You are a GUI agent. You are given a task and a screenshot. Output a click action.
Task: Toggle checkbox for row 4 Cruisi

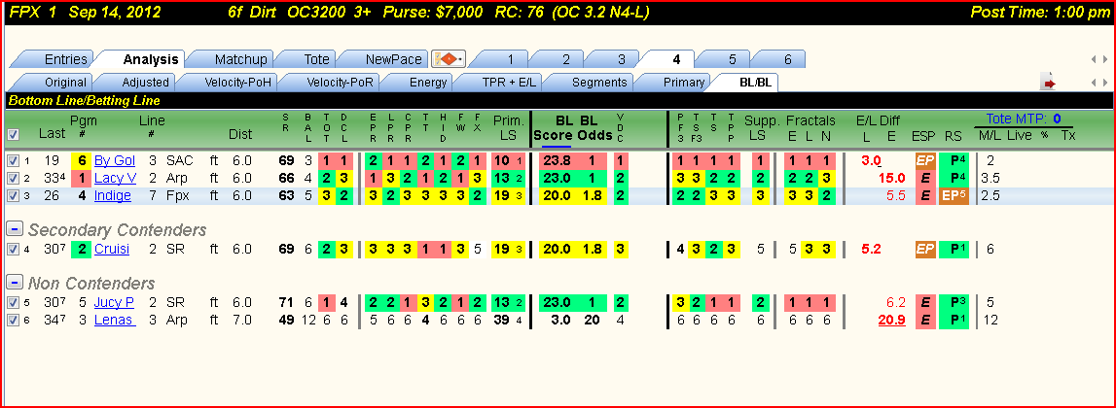[x=11, y=250]
